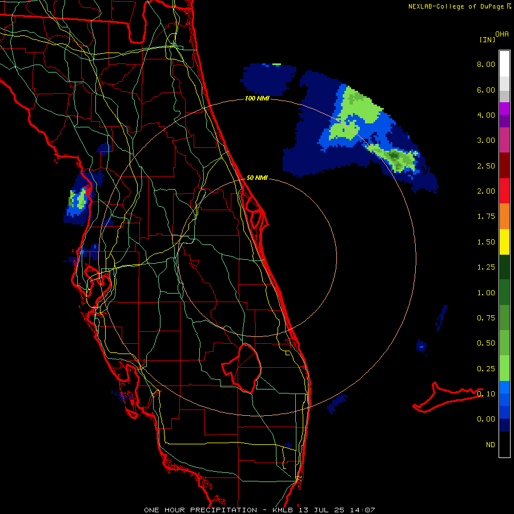Click the 1.25 legend value

click(486, 267)
